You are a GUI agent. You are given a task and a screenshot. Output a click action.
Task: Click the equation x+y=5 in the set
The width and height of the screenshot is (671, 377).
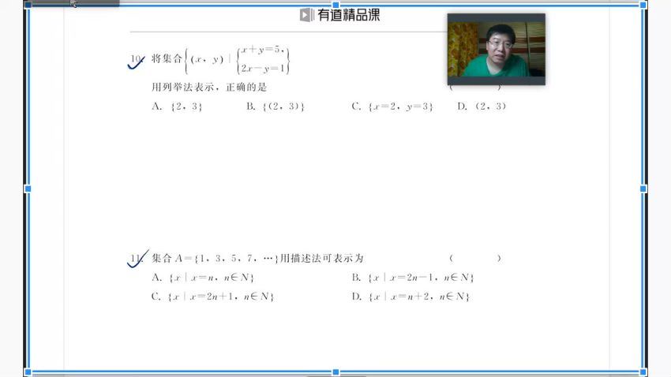(262, 50)
